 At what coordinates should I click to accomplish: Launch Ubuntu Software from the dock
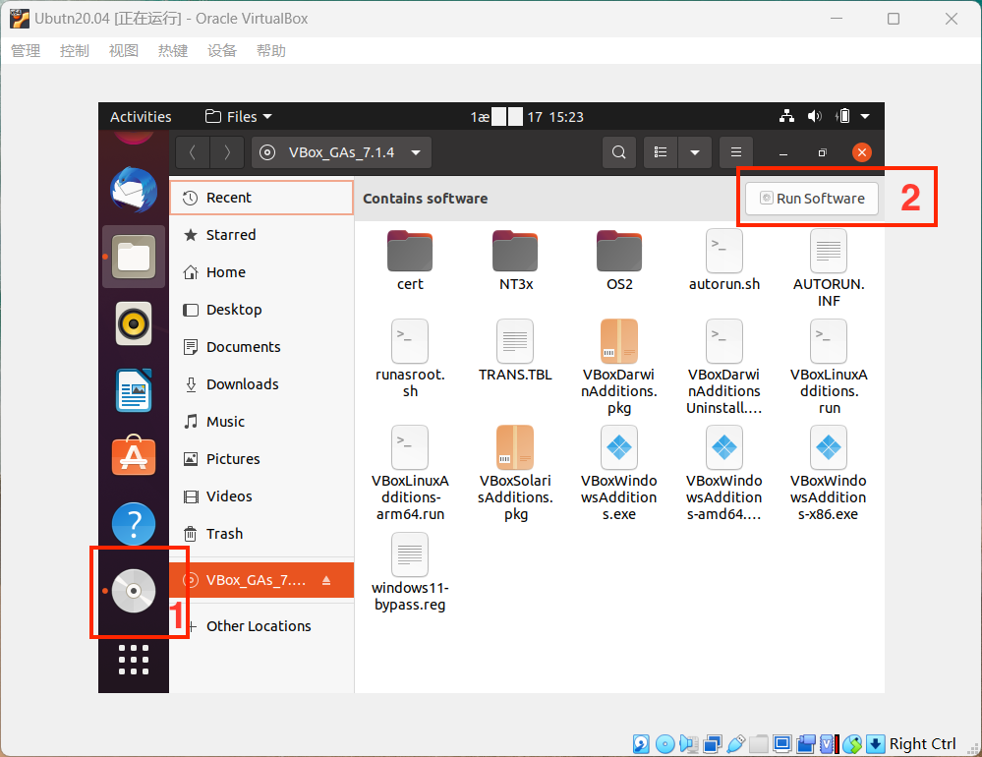(x=134, y=455)
